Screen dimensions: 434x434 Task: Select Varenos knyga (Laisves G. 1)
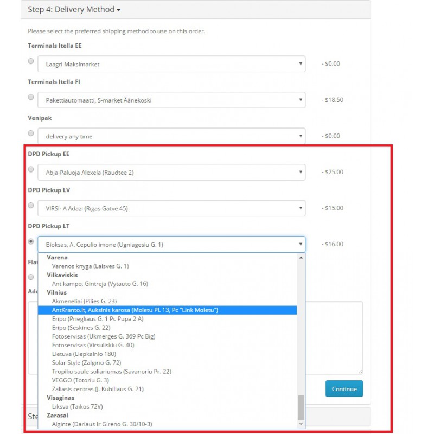[90, 266]
